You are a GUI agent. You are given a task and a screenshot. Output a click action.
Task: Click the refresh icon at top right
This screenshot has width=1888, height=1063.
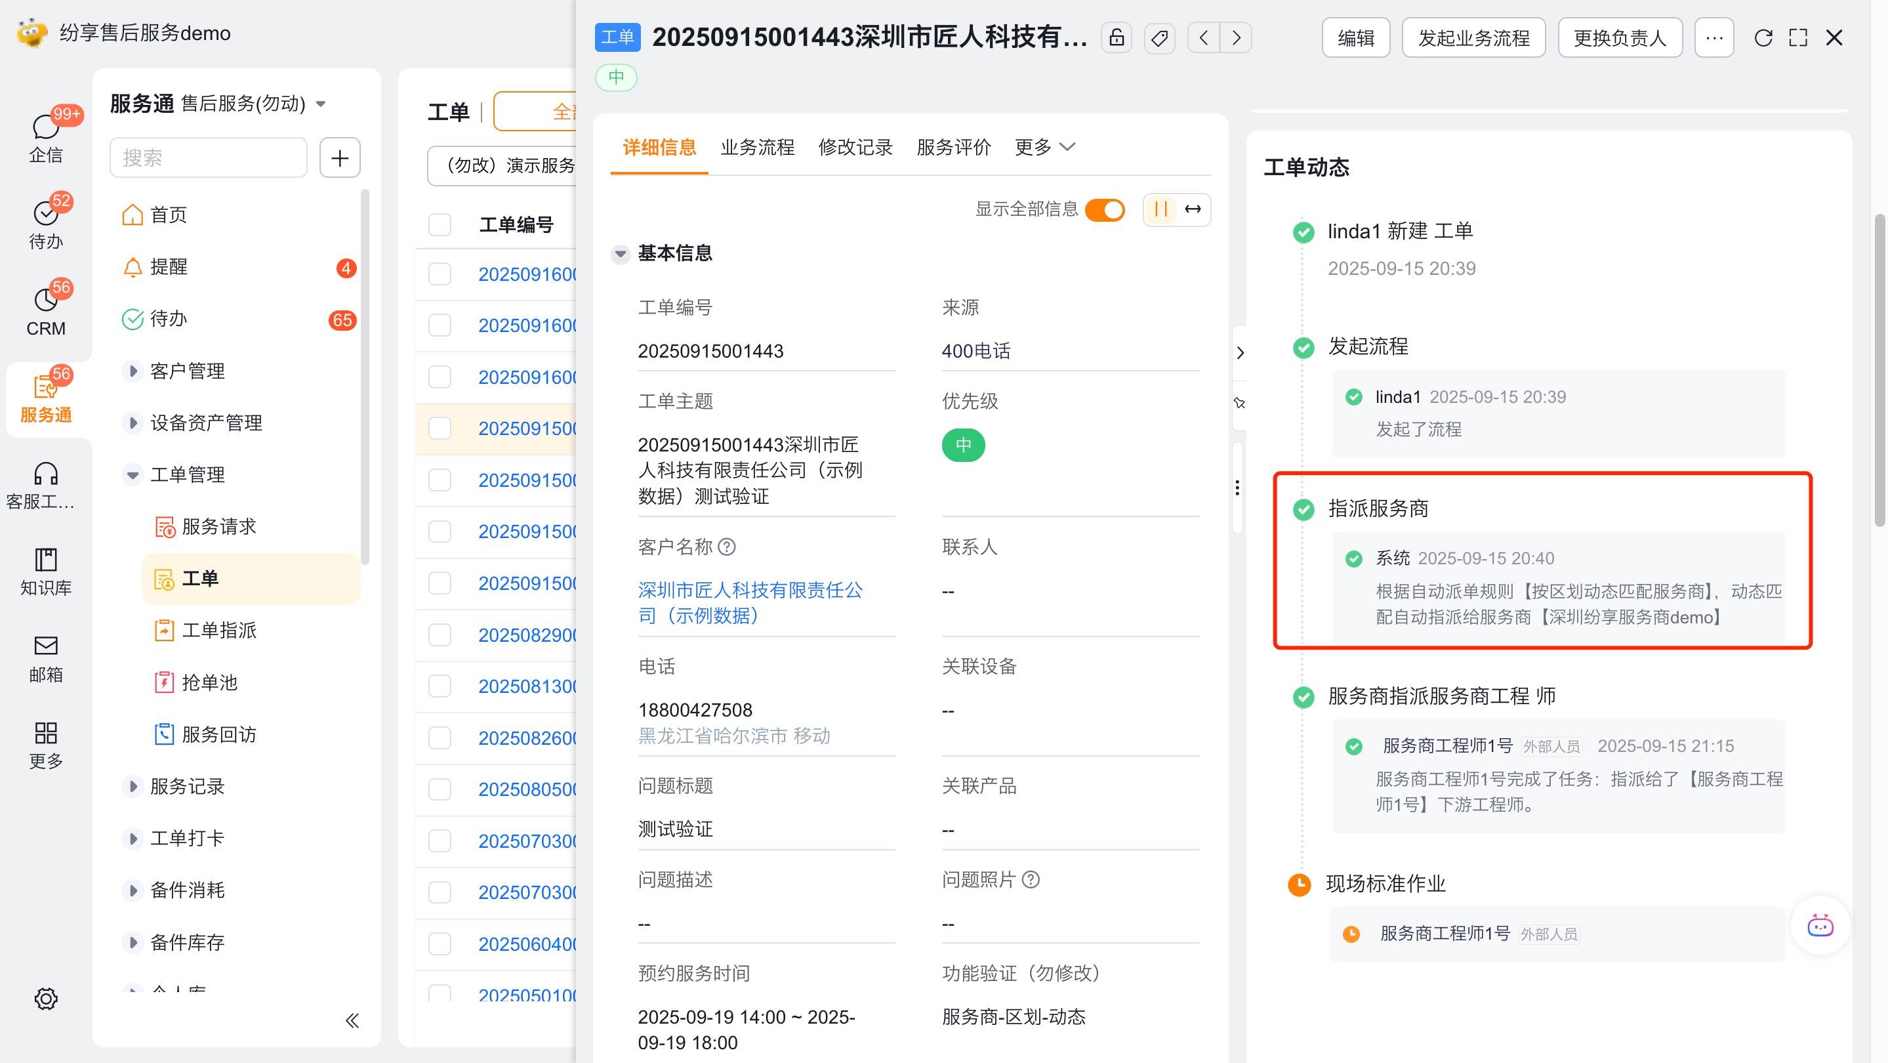tap(1763, 37)
